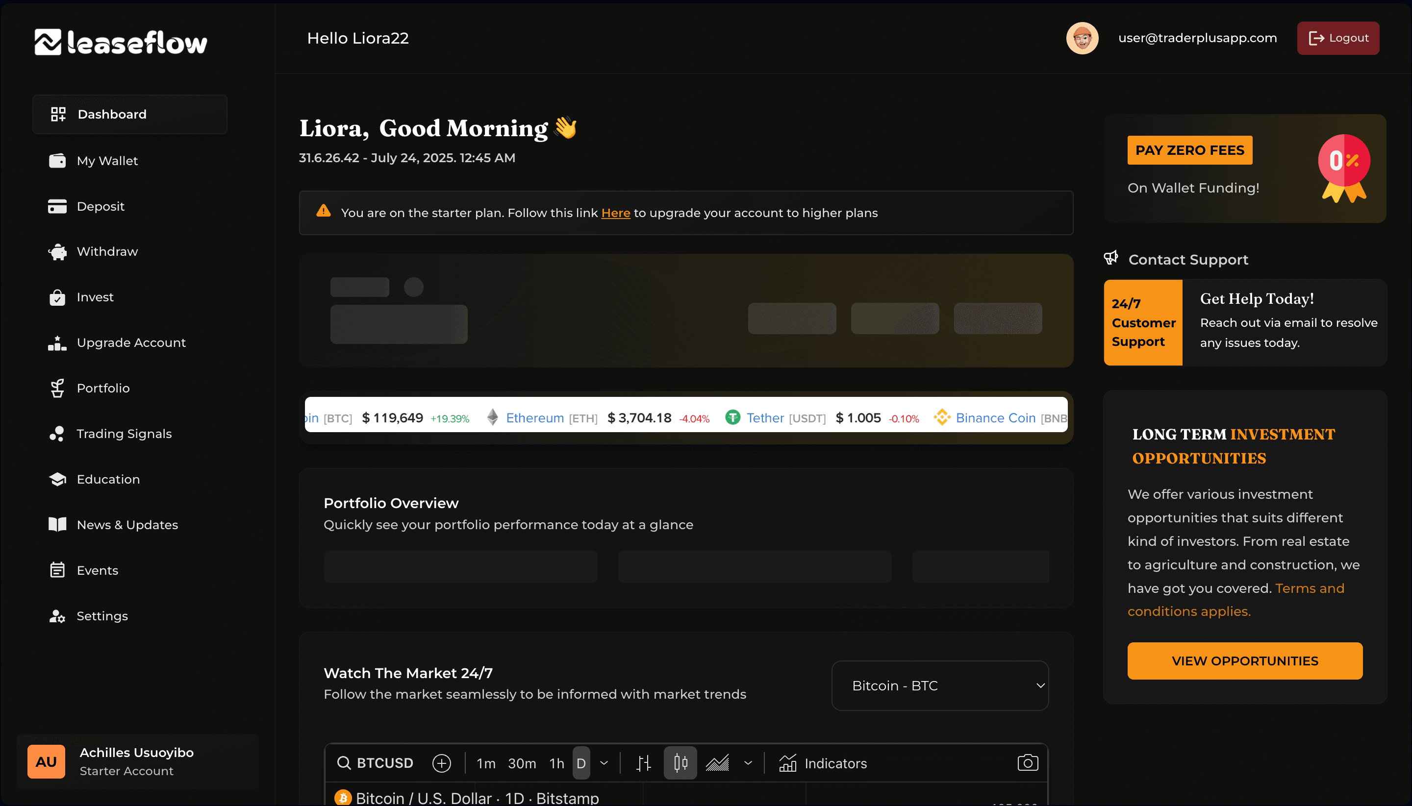Click the Trading Signals sidebar icon
The height and width of the screenshot is (806, 1412).
coord(57,434)
